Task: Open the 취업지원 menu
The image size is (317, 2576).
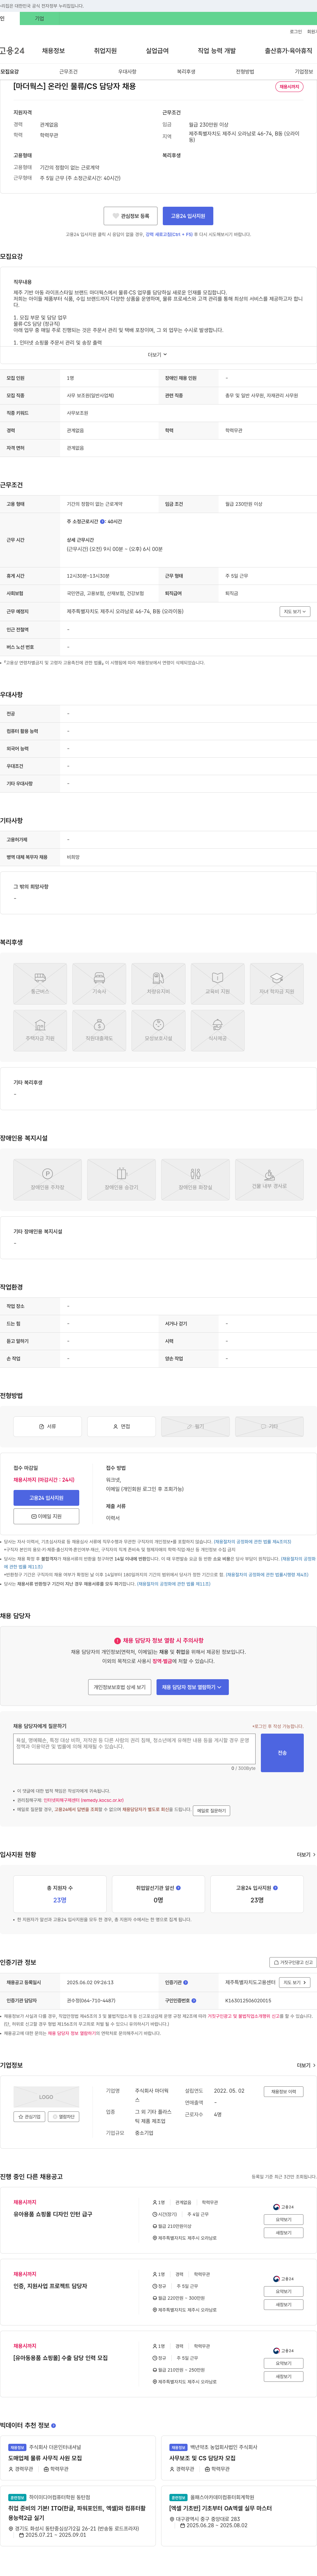Action: tap(105, 51)
